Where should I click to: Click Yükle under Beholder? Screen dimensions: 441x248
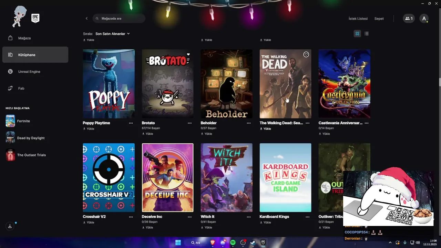206,134
